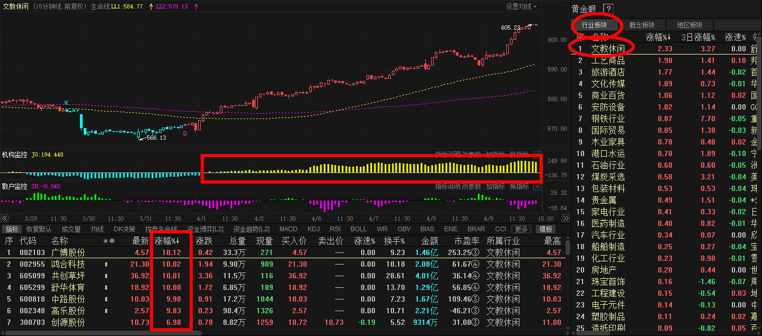Jump to earliest chart data with left double-arrow
762x336 pixels.
pos(4,219)
